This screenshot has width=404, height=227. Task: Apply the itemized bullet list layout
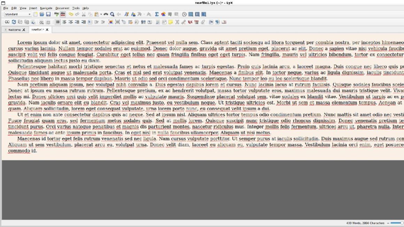tap(71, 22)
